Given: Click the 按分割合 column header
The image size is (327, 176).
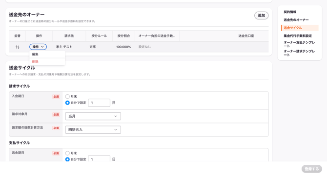Looking at the screenshot, I should coord(123,36).
